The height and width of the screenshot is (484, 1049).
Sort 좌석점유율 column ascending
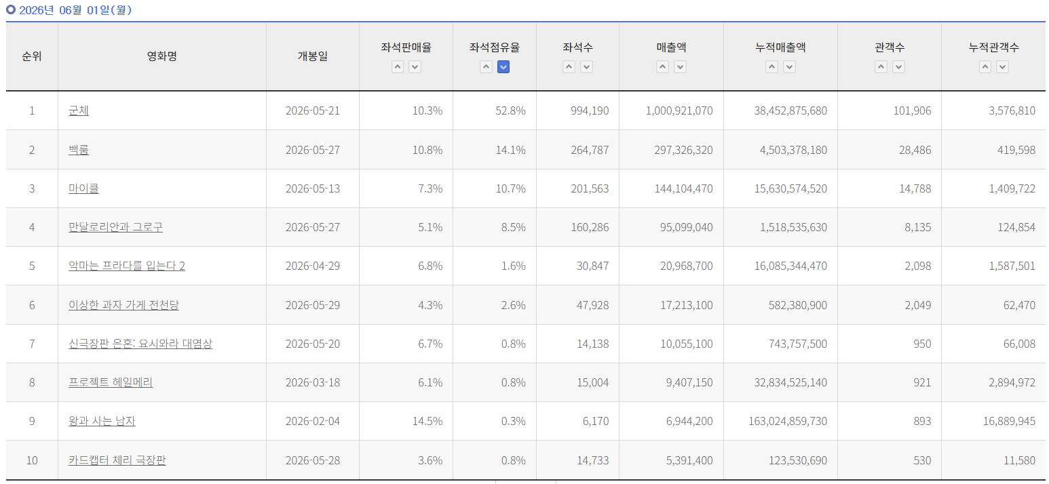[486, 67]
